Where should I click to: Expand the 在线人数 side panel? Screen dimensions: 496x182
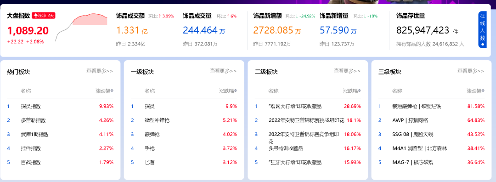tap(482, 30)
